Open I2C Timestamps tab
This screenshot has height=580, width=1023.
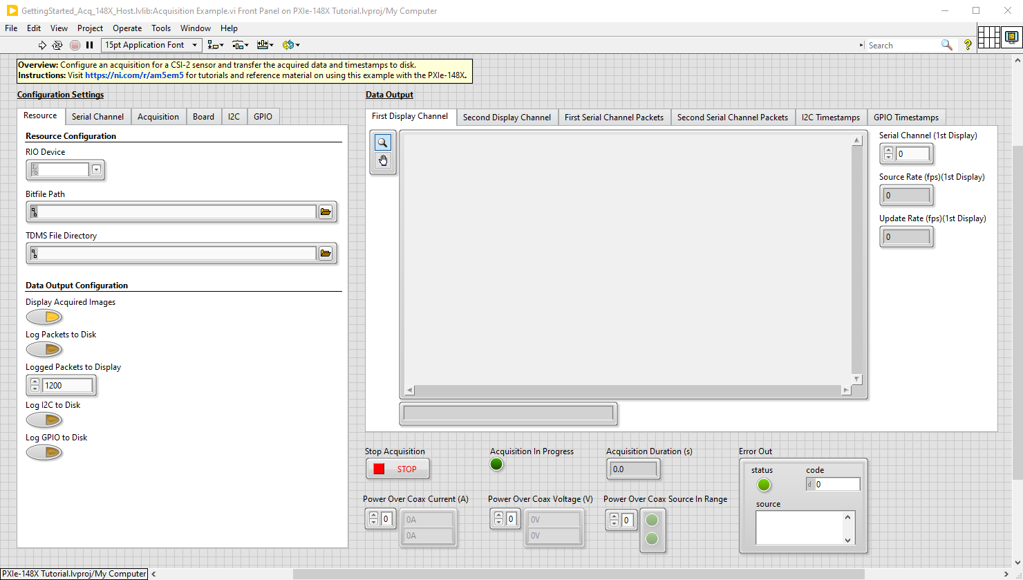[x=831, y=118]
